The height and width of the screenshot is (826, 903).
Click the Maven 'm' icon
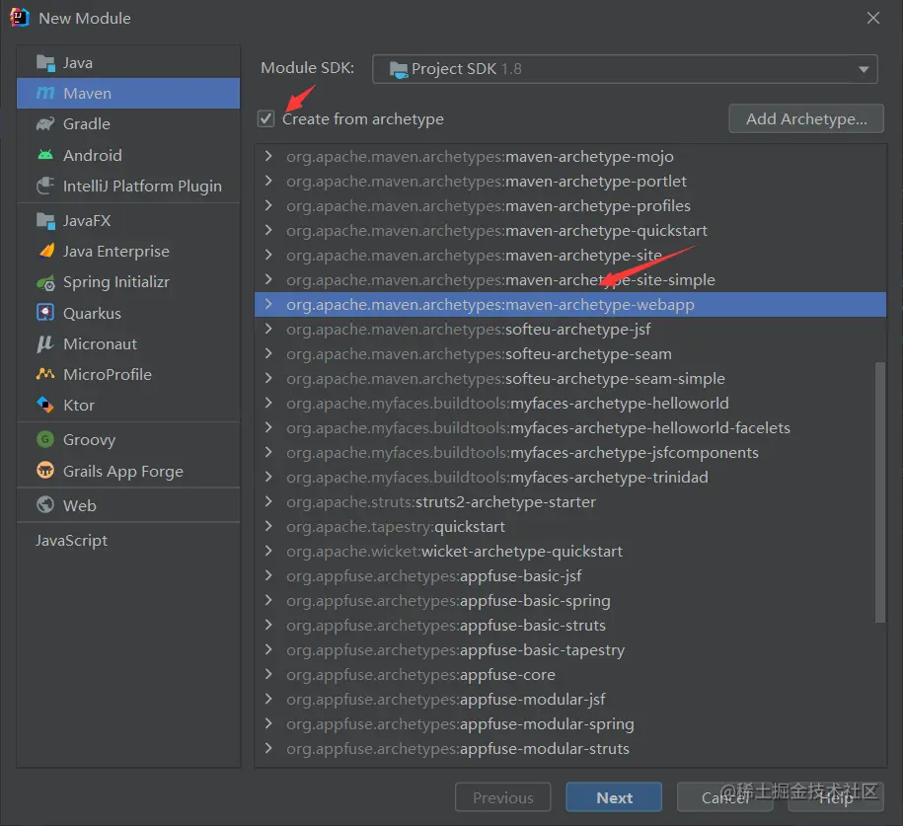click(45, 94)
